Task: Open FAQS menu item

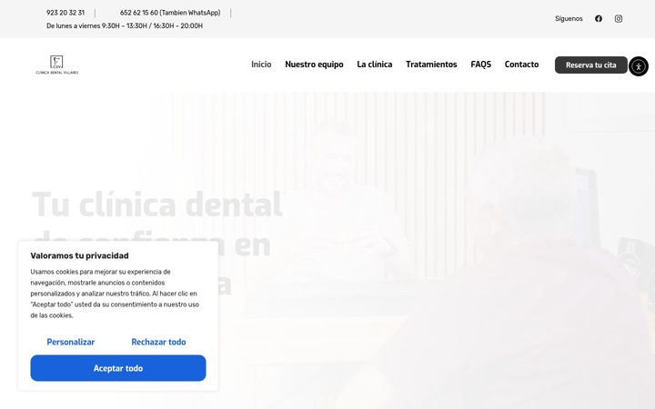Action: pos(481,65)
